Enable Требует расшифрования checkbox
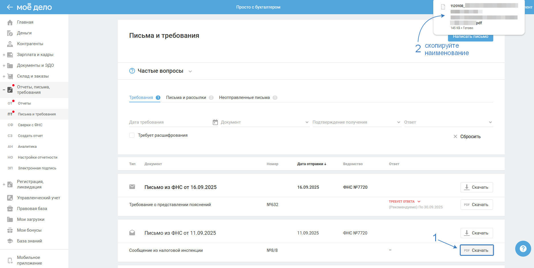534x268 pixels. click(132, 135)
